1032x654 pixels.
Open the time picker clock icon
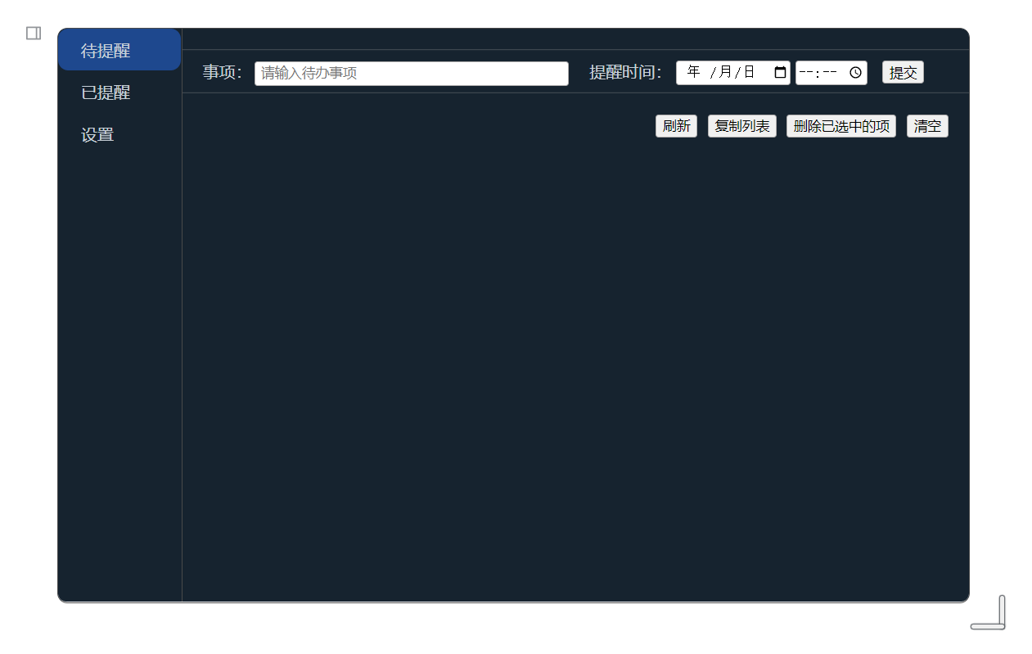tap(855, 73)
